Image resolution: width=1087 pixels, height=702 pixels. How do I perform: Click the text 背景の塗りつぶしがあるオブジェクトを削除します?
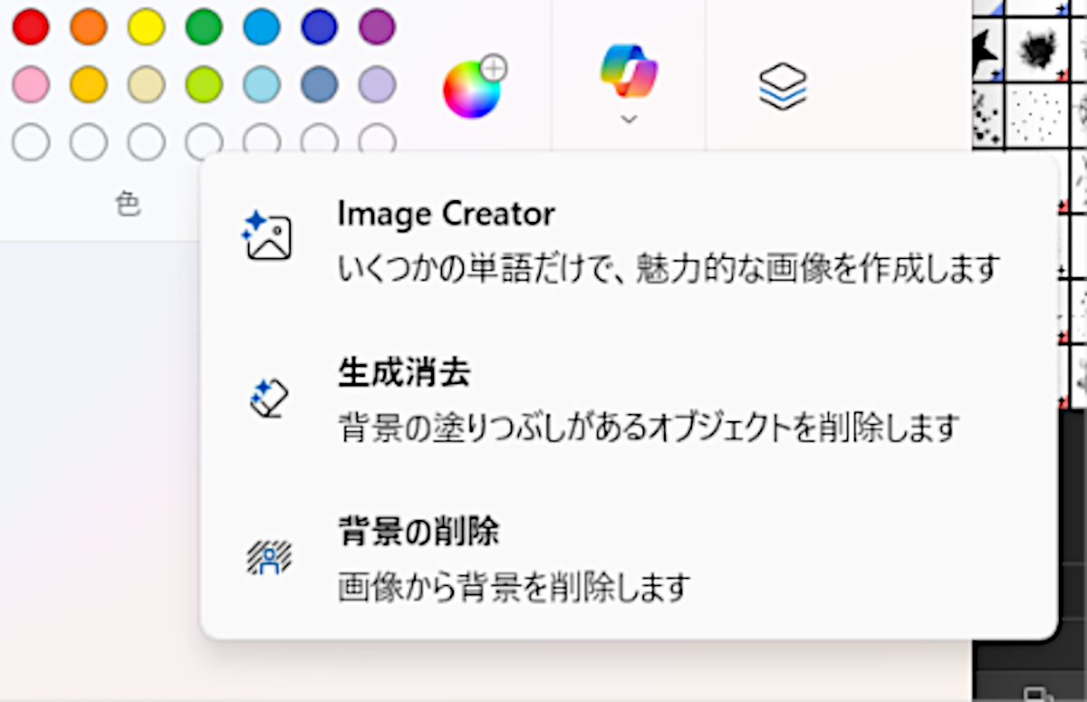pyautogui.click(x=649, y=427)
